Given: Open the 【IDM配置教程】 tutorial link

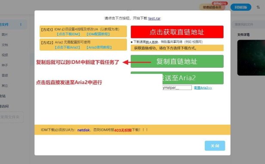Looking at the screenshot, I should [98, 34].
